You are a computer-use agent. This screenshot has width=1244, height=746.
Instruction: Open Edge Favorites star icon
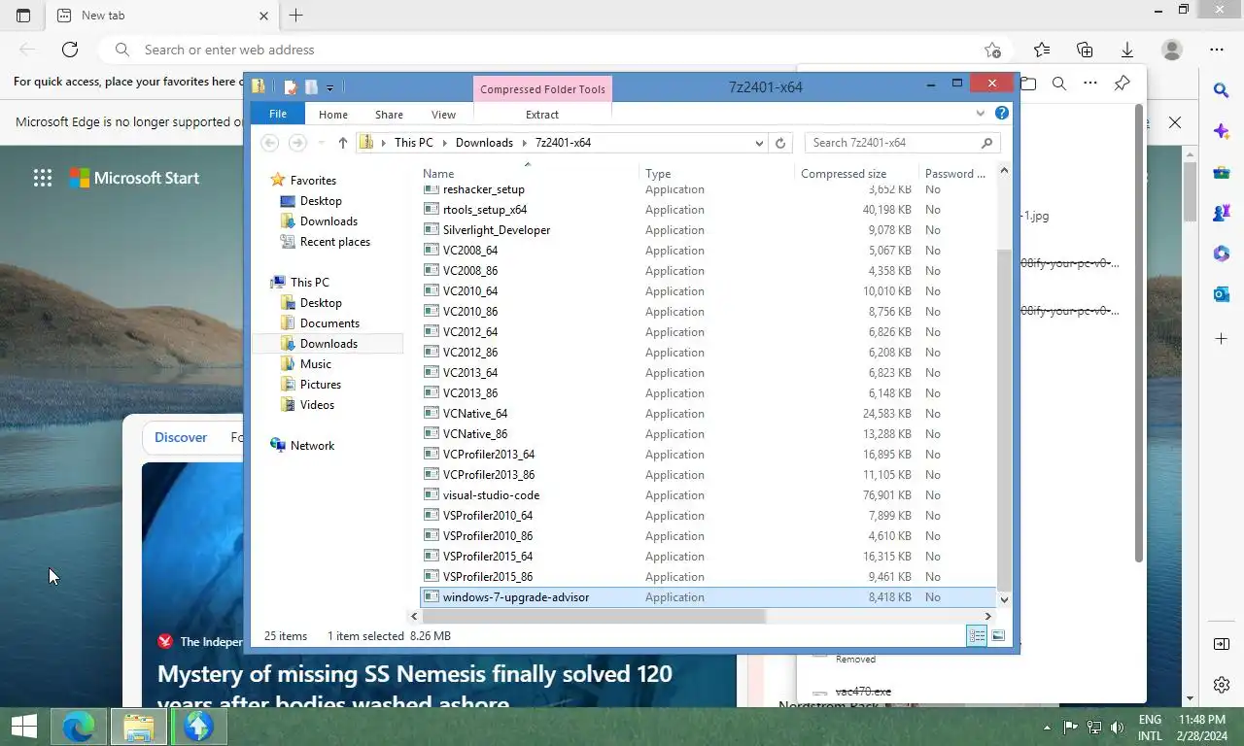[1042, 50]
